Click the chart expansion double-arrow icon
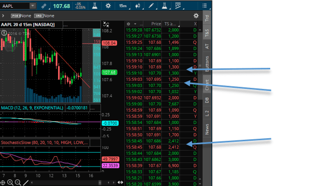Viewport: 317px width, 186px height. tap(120, 182)
